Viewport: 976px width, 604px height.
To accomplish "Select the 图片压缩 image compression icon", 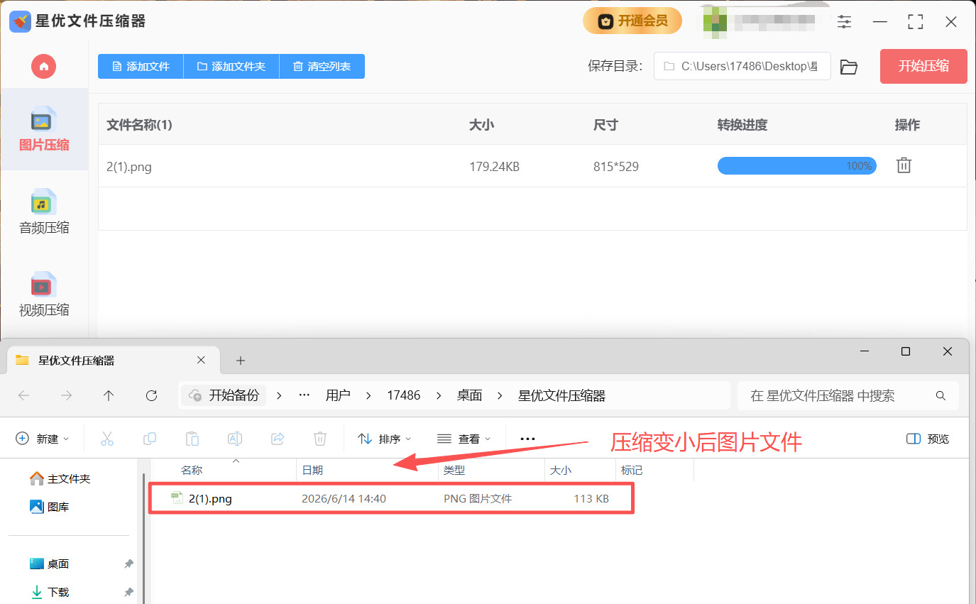I will coord(43,118).
